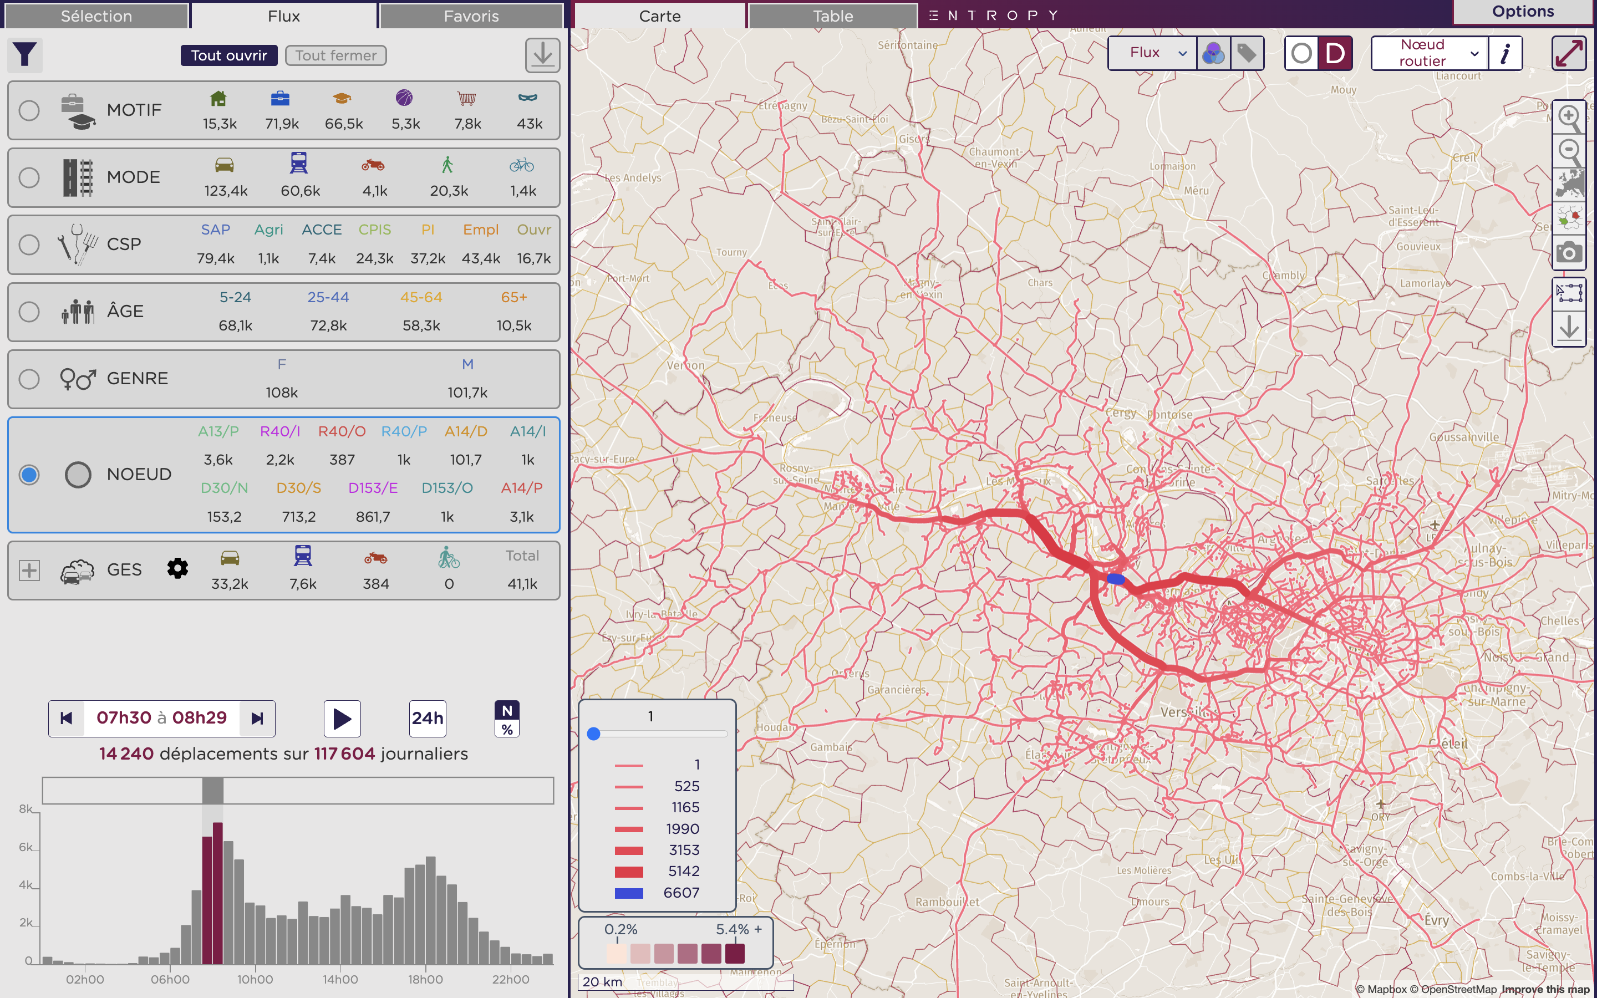Viewport: 1597px width, 998px height.
Task: Select the MODE radio button
Action: [x=29, y=177]
